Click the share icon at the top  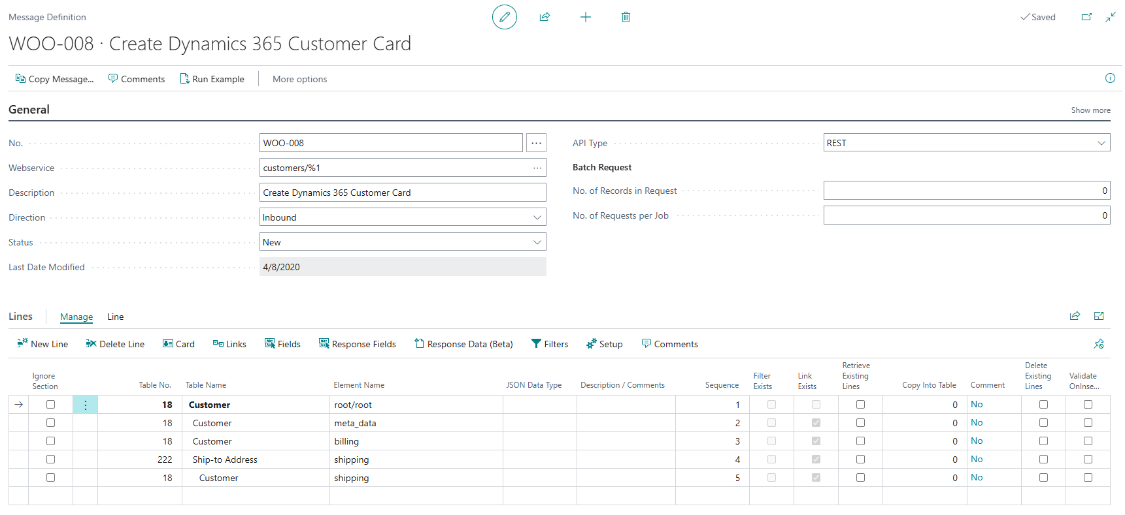click(545, 17)
